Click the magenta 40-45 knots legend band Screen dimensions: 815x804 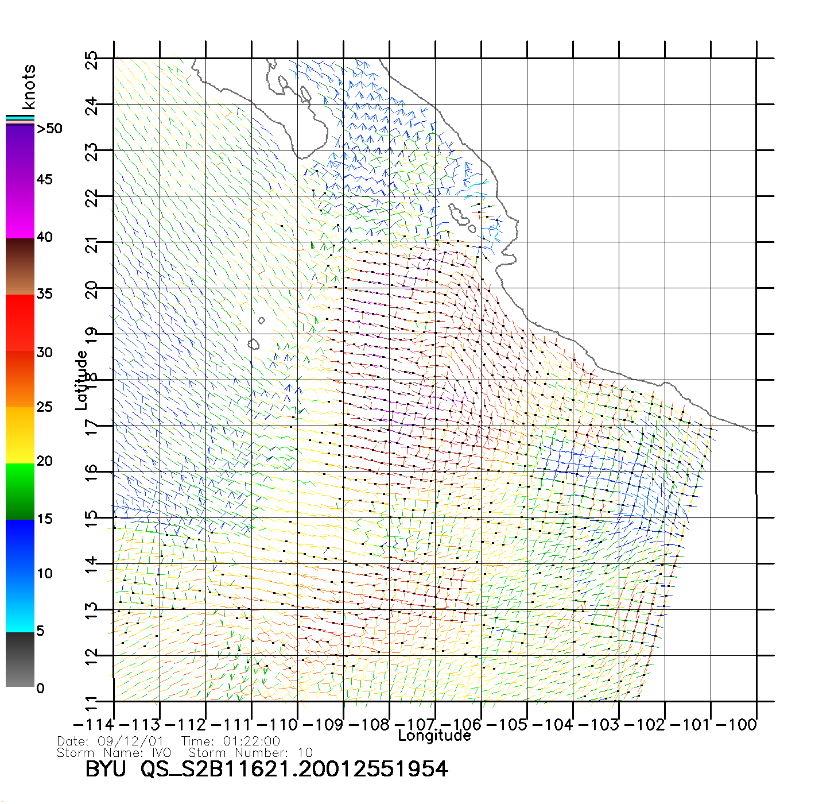(20, 210)
